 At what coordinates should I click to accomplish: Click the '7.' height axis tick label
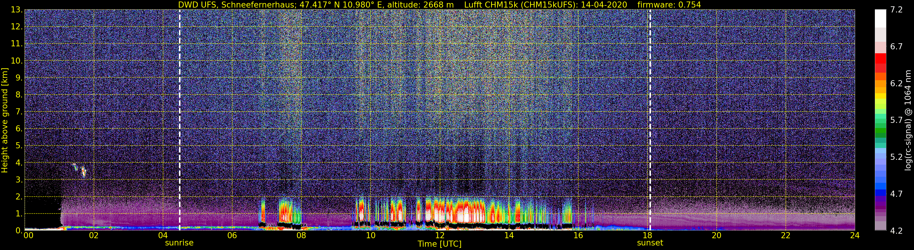[19, 112]
